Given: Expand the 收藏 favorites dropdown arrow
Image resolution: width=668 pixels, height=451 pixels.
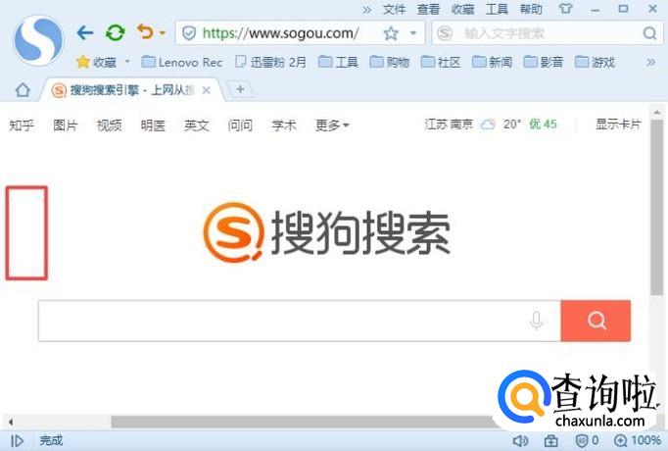Looking at the screenshot, I should click(127, 62).
